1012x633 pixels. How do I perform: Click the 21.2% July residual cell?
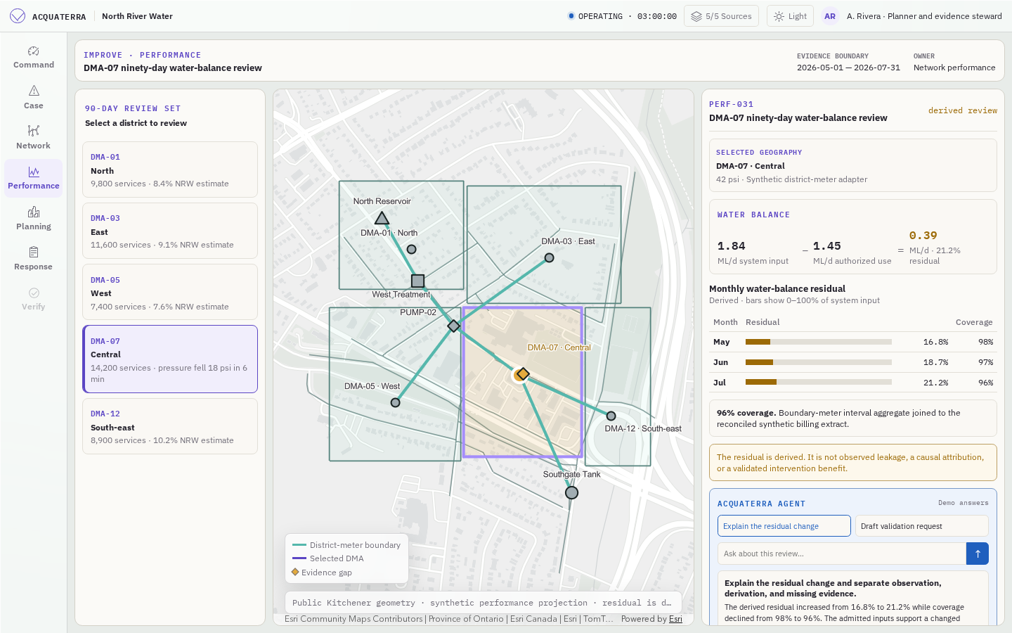click(x=935, y=383)
